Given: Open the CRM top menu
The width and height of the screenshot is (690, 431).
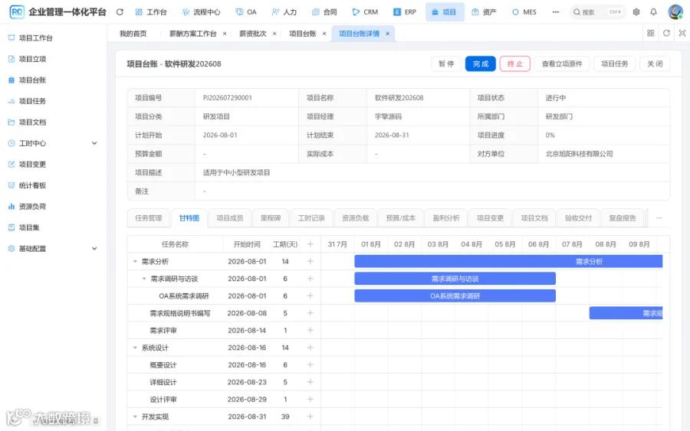Looking at the screenshot, I should [365, 12].
